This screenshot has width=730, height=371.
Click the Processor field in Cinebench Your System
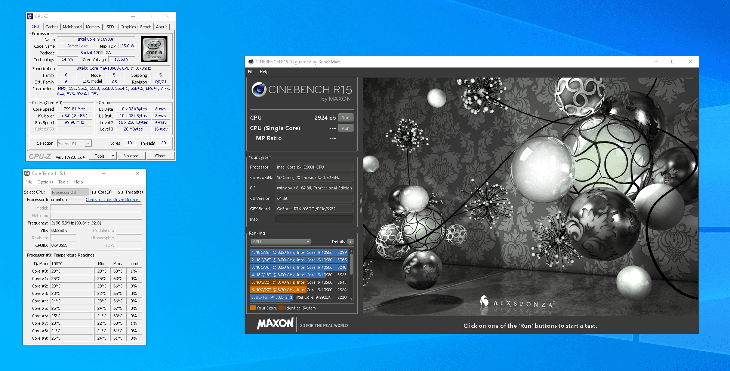click(x=314, y=167)
